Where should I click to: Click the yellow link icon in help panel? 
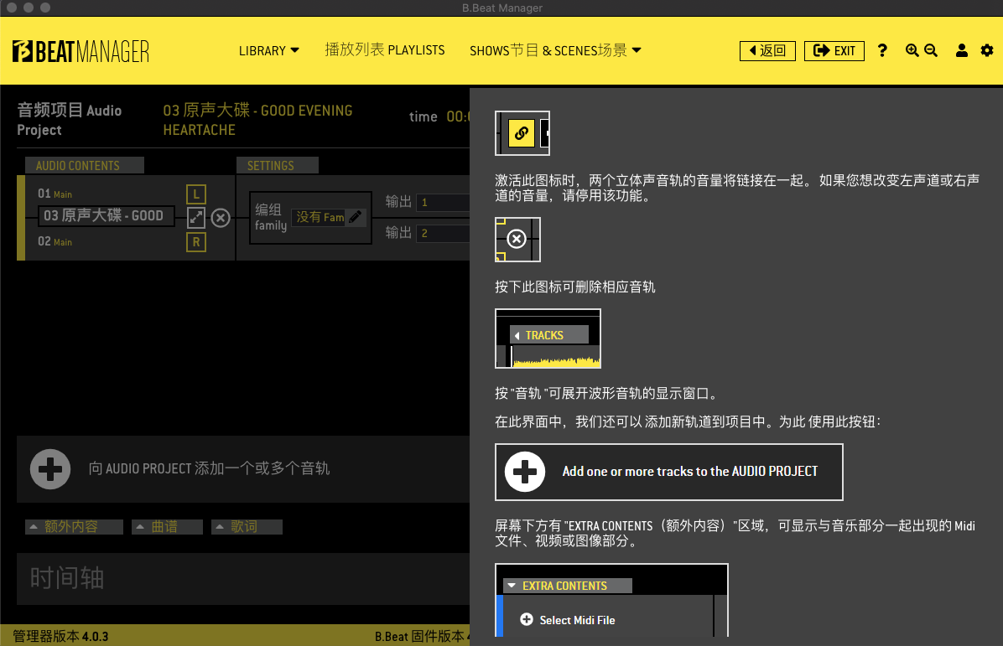click(522, 133)
